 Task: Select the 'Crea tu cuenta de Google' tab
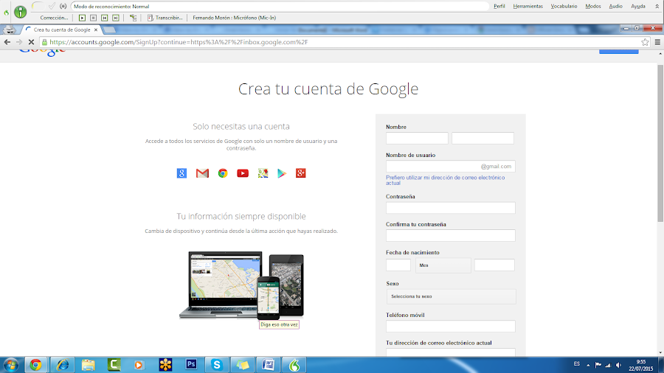point(62,30)
